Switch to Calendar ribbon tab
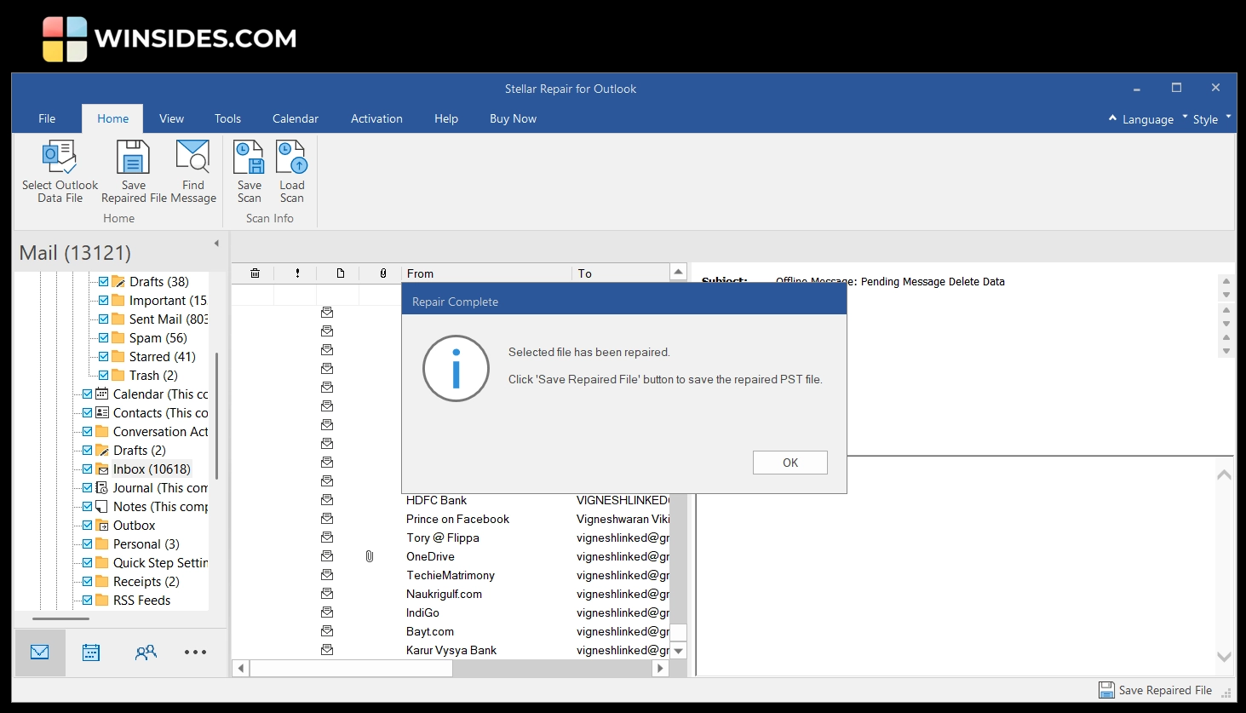1246x713 pixels. click(296, 118)
